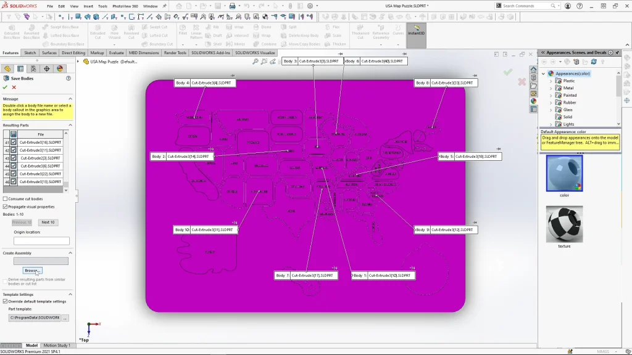Toggle the Instant3D tool
The height and width of the screenshot is (355, 632).
(x=417, y=31)
